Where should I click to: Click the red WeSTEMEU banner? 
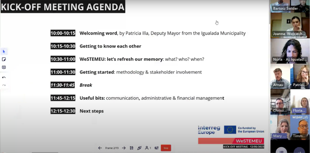pyautogui.click(x=231, y=141)
